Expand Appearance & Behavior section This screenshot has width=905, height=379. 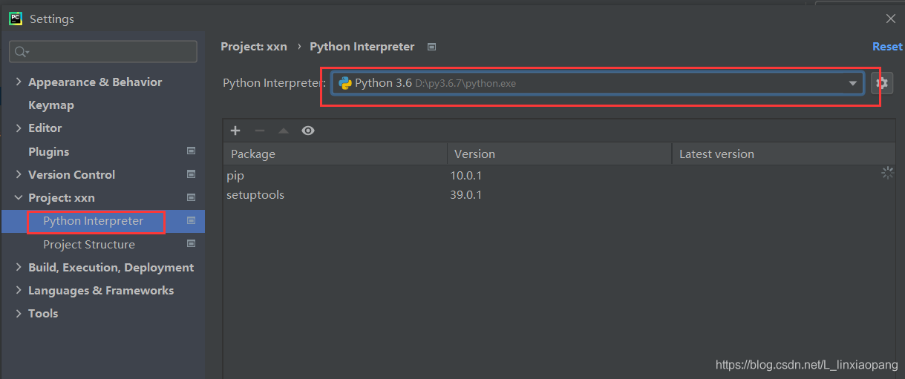click(x=19, y=82)
